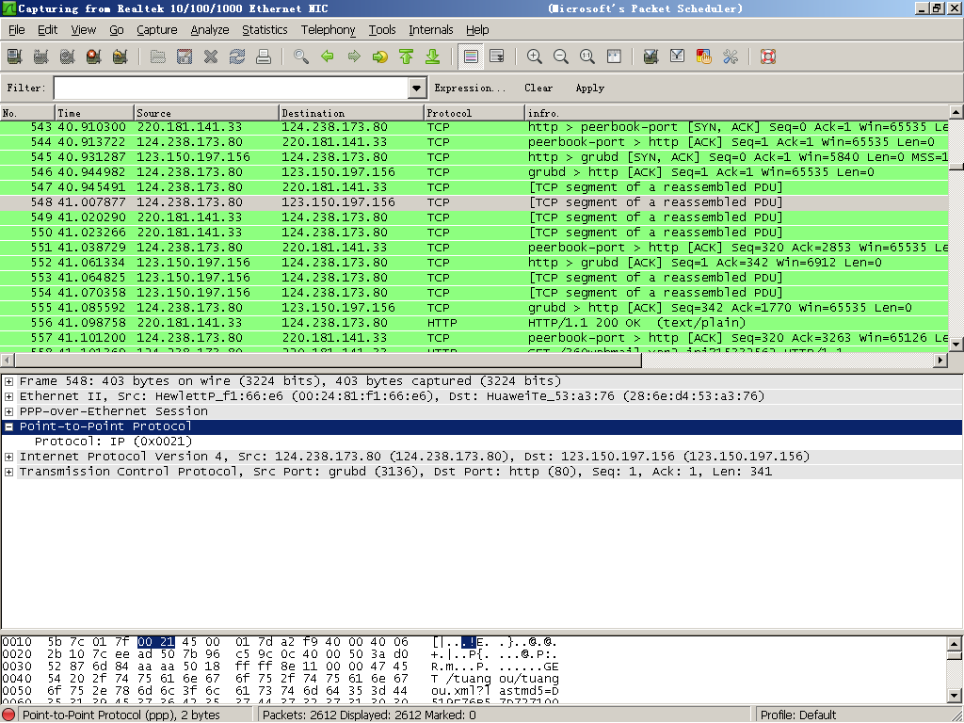
Task: Click the zoom in magnifier icon
Action: [x=535, y=56]
